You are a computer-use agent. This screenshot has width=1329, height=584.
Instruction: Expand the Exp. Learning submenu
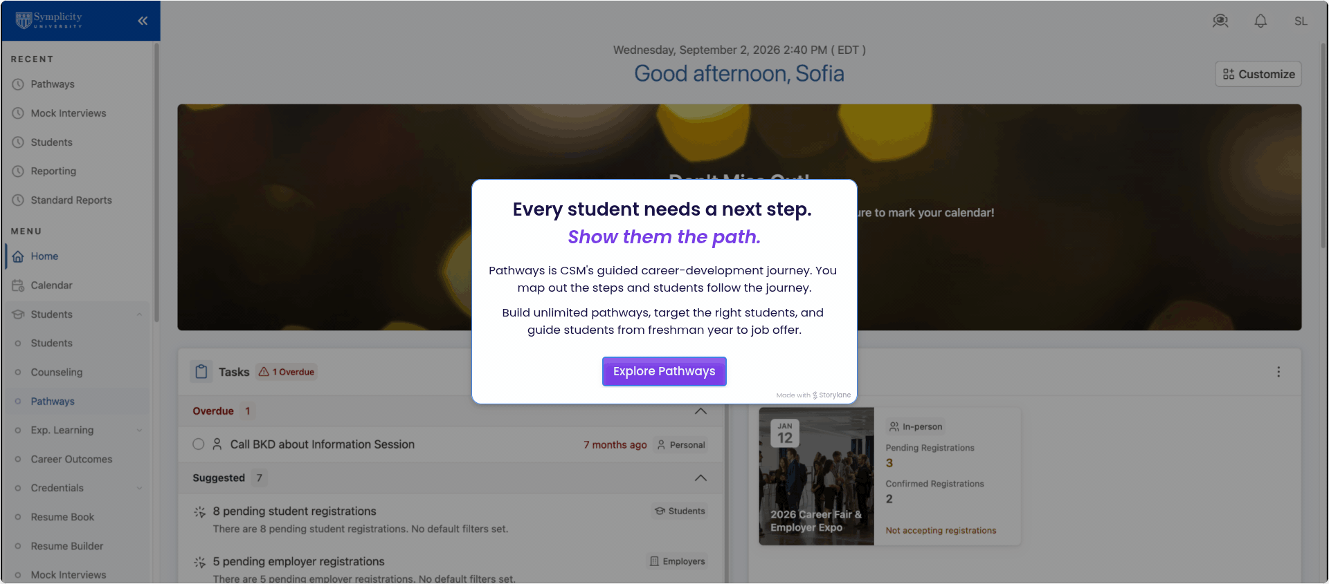point(139,431)
